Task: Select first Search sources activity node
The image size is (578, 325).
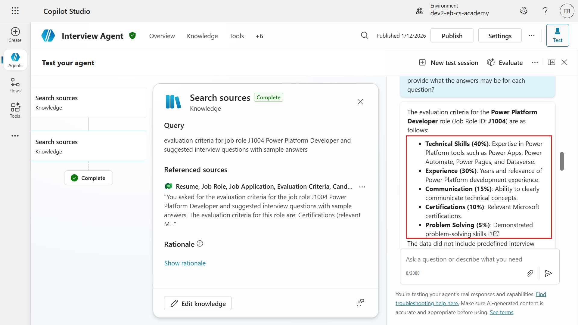Action: pyautogui.click(x=88, y=102)
